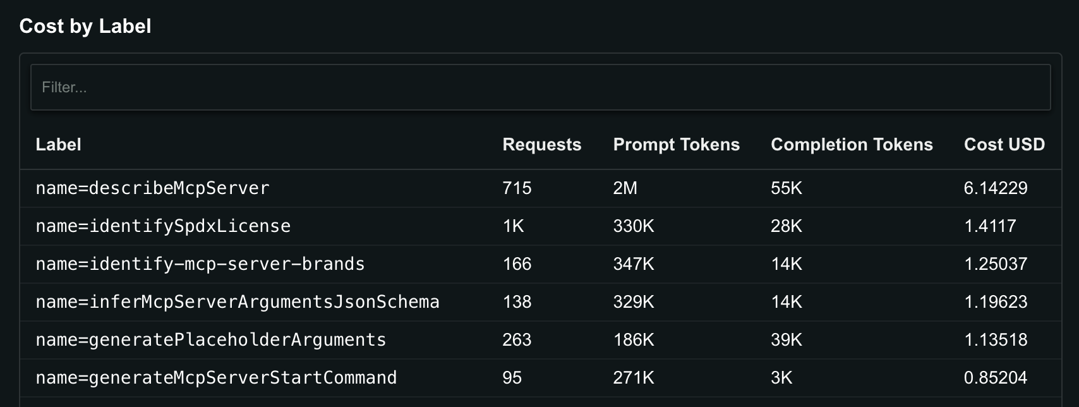Sort by the Label column header
Screen dimensions: 1079x407
pos(58,145)
